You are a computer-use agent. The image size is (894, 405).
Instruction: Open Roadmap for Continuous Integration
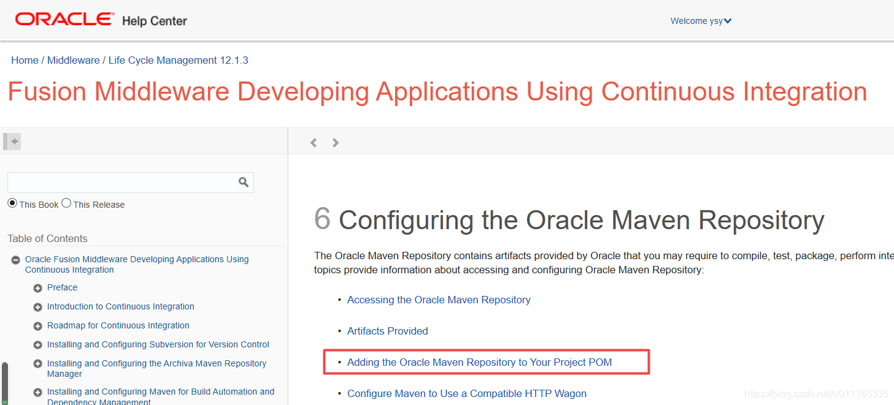(118, 325)
